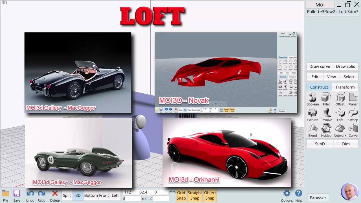Screen dimensions: 361x203
Task: Click the Novak red car body screenshot
Action: (x=226, y=72)
